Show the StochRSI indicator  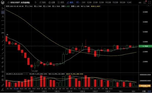coord(86,89)
